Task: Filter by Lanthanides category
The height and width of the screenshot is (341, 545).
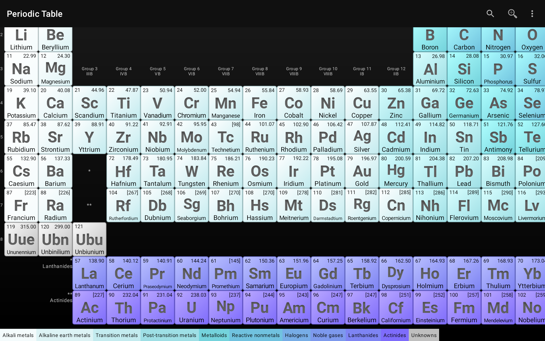Action: point(363,335)
